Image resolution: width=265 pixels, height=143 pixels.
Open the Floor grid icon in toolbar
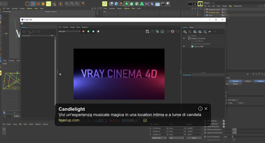click(157, 4)
